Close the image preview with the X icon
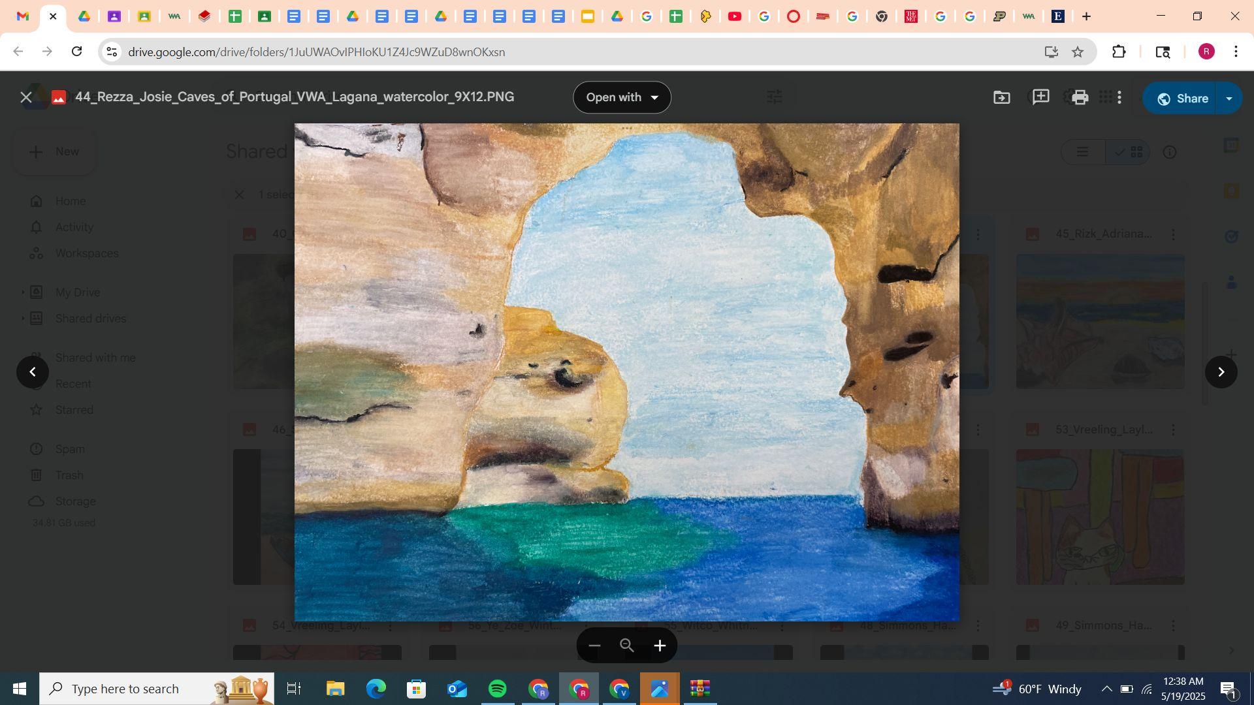Viewport: 1254px width, 705px height. 26,98
